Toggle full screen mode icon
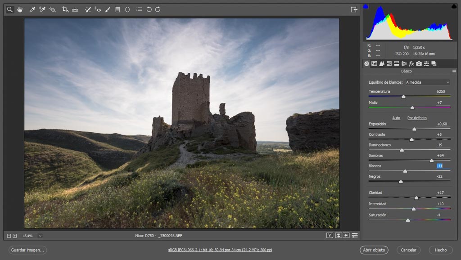Viewport: 461px width, 260px height. 354,9
